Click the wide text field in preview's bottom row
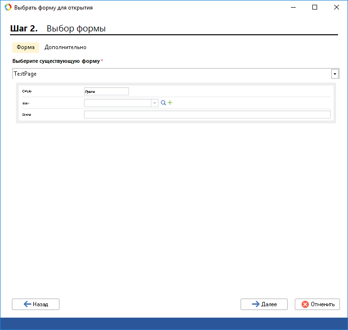The height and width of the screenshot is (330, 348). click(x=207, y=114)
